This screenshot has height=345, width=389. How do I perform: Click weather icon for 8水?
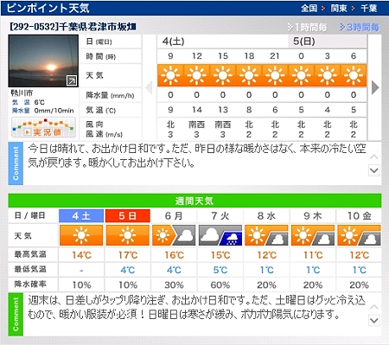click(x=266, y=235)
